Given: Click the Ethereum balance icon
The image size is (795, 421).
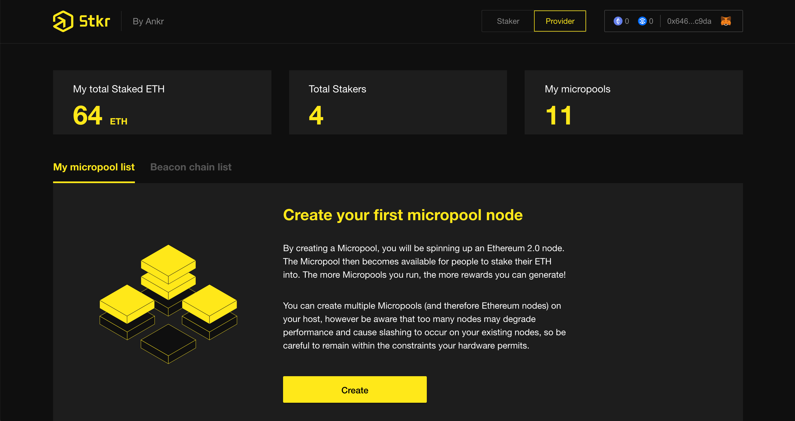Looking at the screenshot, I should (x=618, y=21).
